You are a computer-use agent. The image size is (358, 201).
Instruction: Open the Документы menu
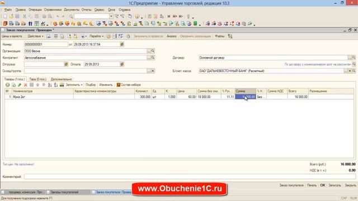click(x=72, y=10)
